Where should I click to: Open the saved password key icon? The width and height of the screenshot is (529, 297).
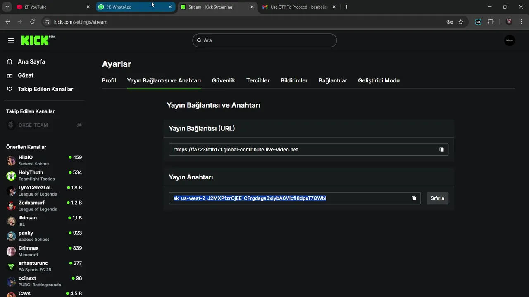coord(450,22)
